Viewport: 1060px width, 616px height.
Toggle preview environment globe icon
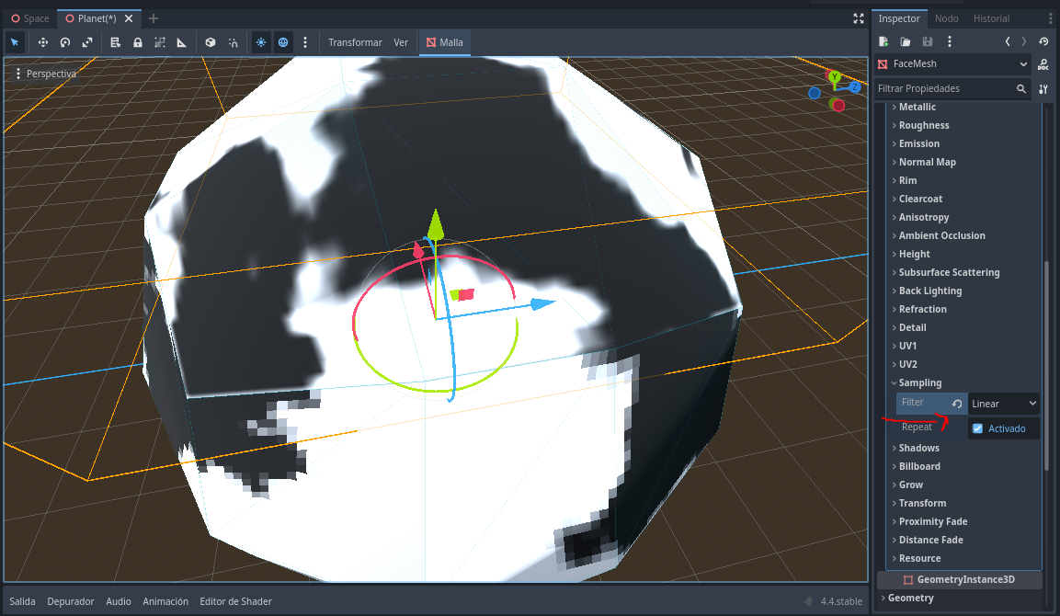coord(283,42)
